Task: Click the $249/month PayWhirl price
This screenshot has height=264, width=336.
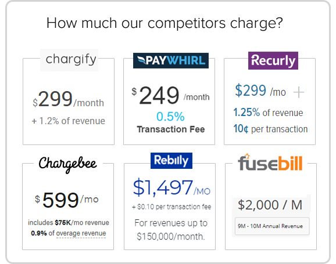Action: coord(170,95)
